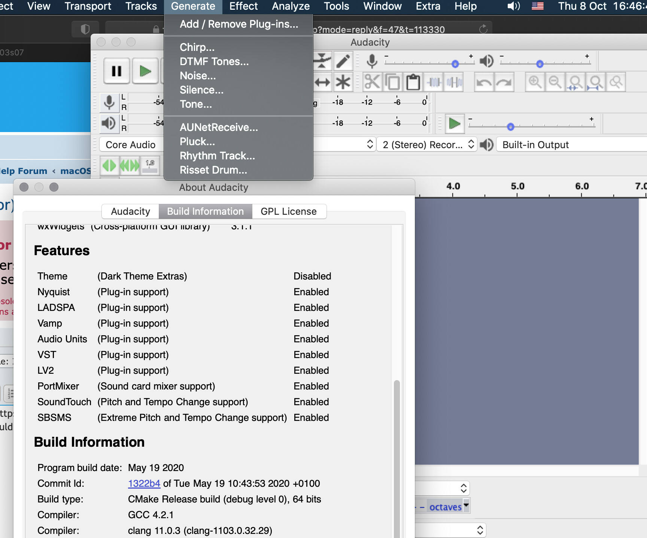Click the macOS volume icon in menu bar
This screenshot has width=647, height=538.
514,6
